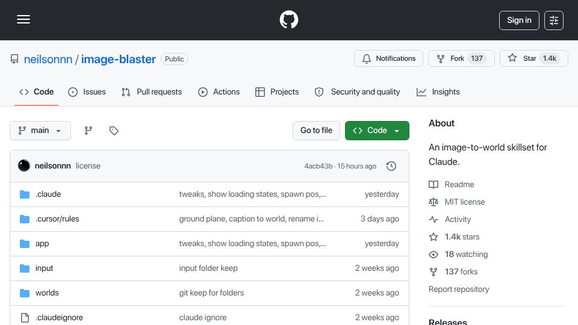Open Security and quality tab

[357, 91]
